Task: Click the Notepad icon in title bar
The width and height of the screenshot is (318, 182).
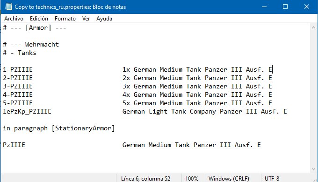Action: click(8, 7)
